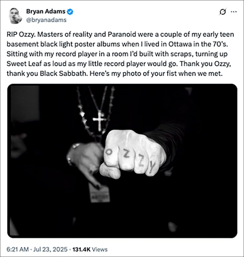Click the laminate pass in the photo
The height and width of the screenshot is (257, 244).
pos(99,192)
